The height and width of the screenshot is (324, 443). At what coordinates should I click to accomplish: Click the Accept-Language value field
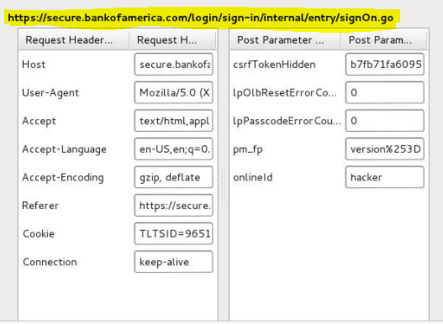coord(173,149)
